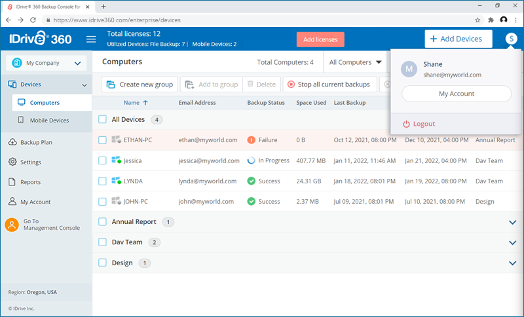Open the user avatar S icon

(511, 39)
